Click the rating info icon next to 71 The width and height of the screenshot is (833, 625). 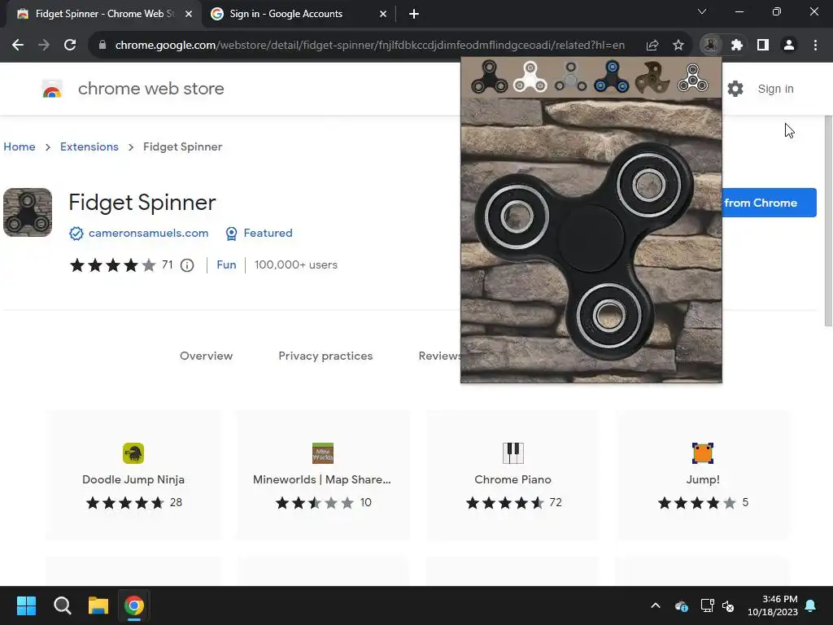(187, 265)
